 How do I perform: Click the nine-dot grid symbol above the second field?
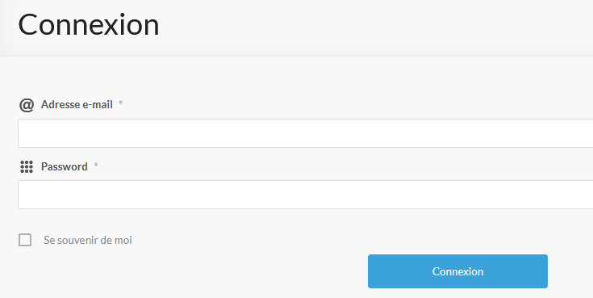(x=27, y=166)
